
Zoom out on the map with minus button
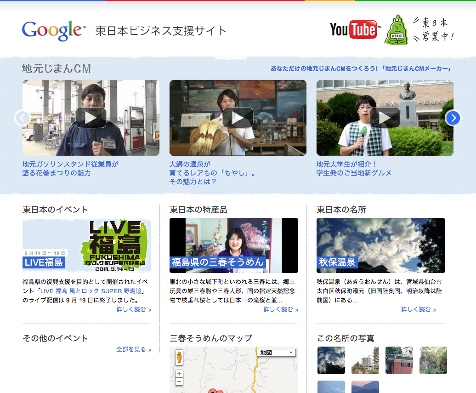click(179, 382)
